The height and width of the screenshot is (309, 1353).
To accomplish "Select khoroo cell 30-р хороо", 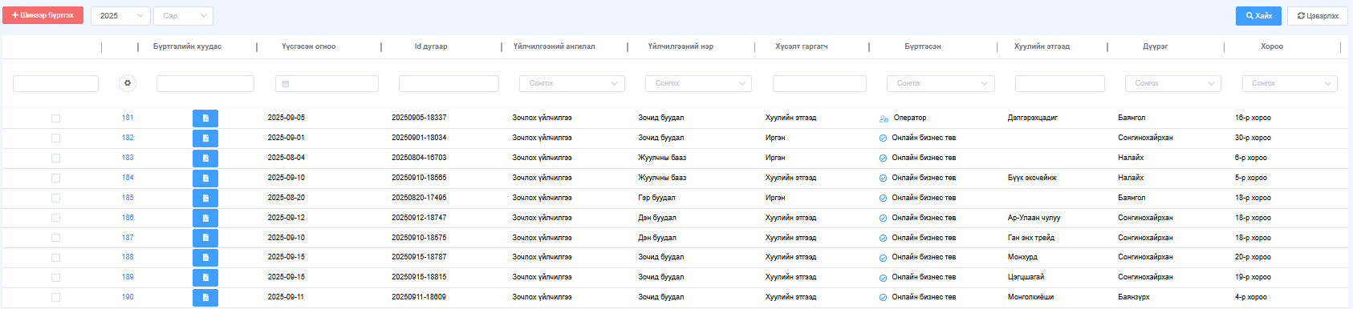I will click(x=1253, y=138).
